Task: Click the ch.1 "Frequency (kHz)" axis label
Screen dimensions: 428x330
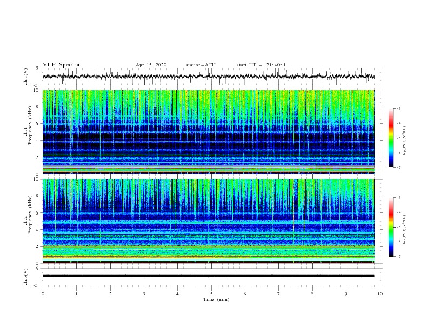Action: point(30,126)
